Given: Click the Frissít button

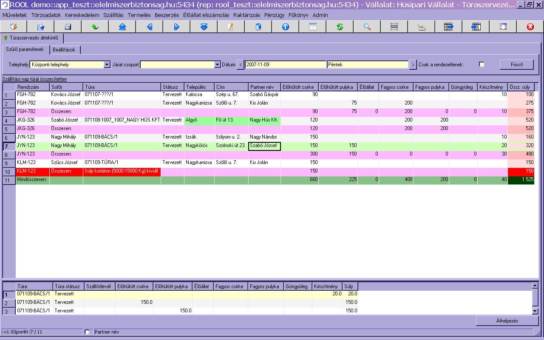Looking at the screenshot, I should (517, 65).
